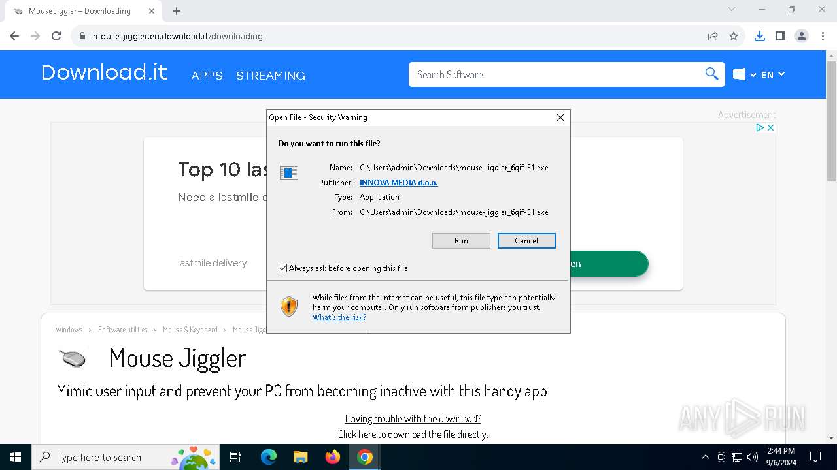Open Chrome downloads tray icon

pyautogui.click(x=760, y=36)
